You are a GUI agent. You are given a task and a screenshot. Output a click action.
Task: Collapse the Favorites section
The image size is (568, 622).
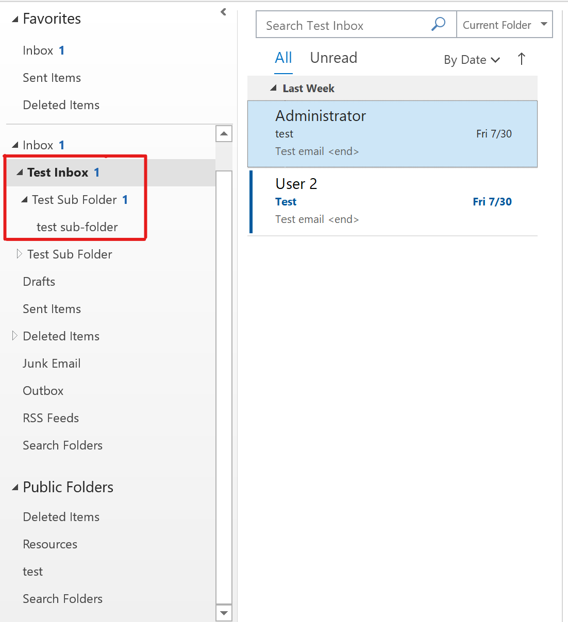[x=15, y=20]
